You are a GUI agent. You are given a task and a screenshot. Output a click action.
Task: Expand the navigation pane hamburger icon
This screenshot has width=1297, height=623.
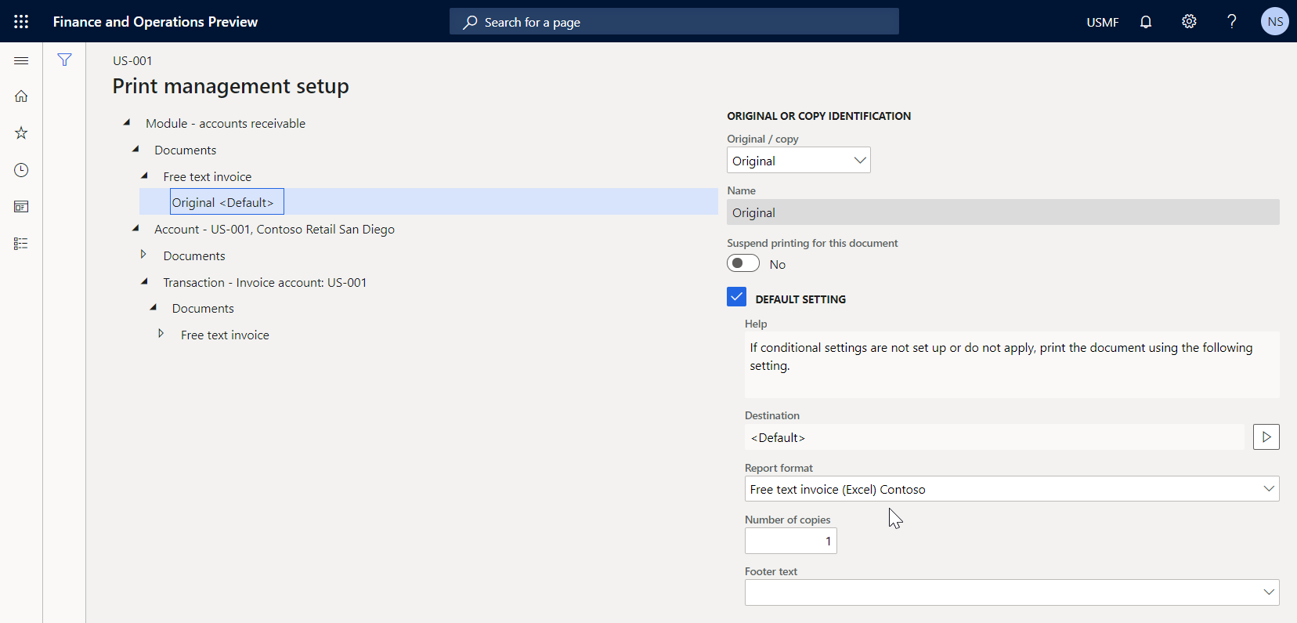21,60
